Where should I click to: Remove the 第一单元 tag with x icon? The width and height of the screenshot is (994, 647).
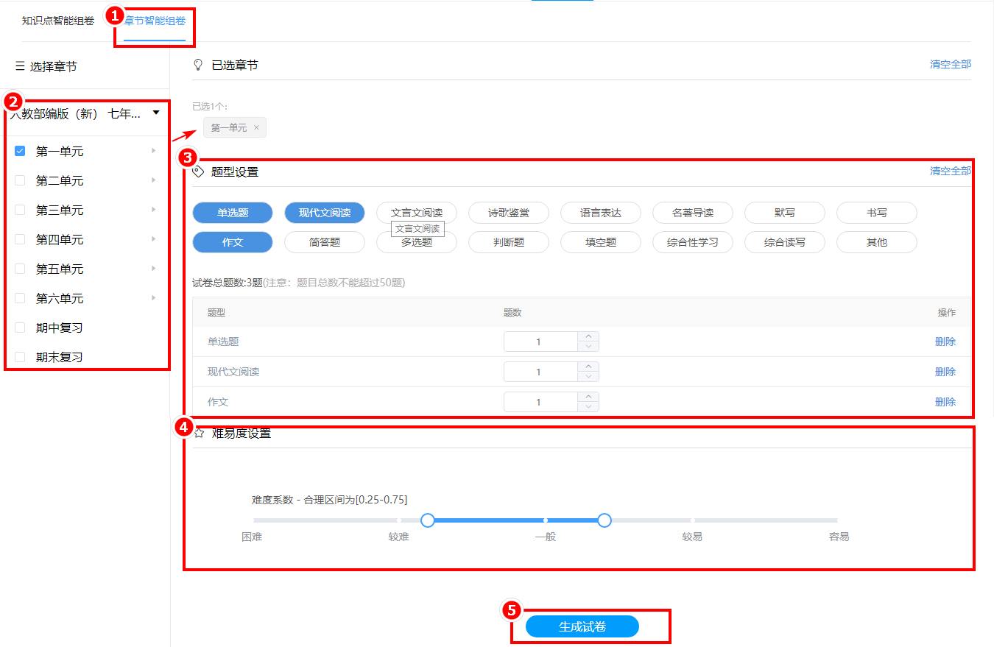(256, 128)
